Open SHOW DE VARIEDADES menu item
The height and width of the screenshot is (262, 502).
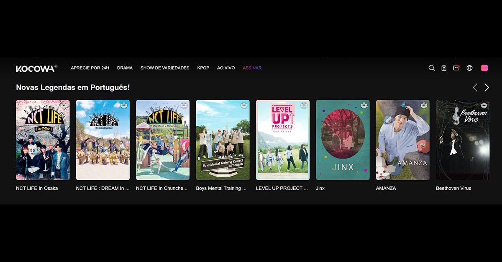pos(165,68)
